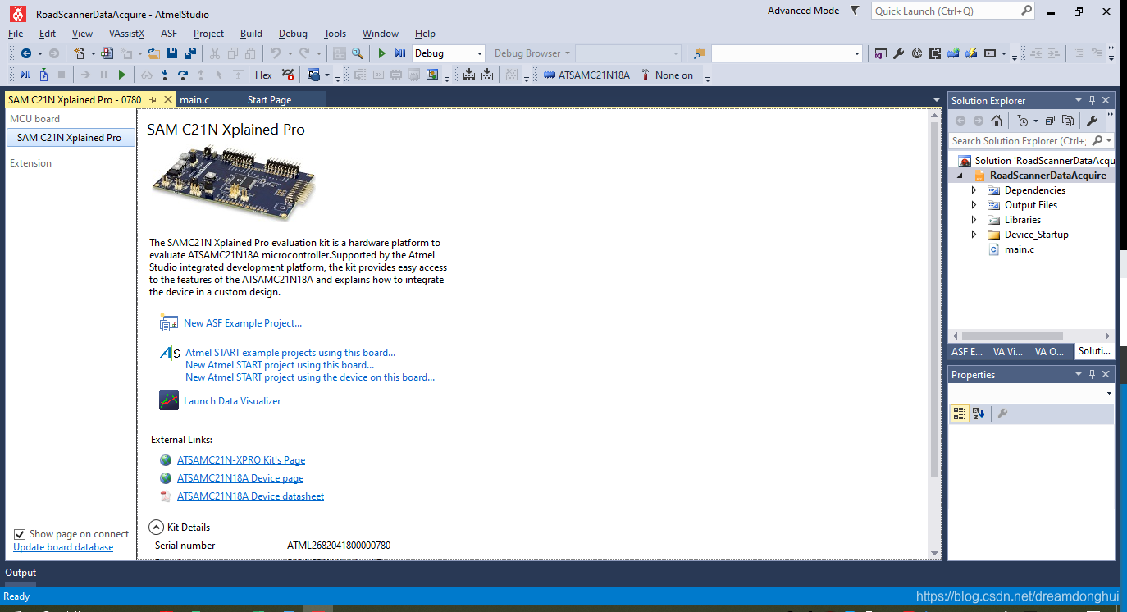Click the Find in Files folder icon
This screenshot has width=1127, height=612.
tap(699, 53)
